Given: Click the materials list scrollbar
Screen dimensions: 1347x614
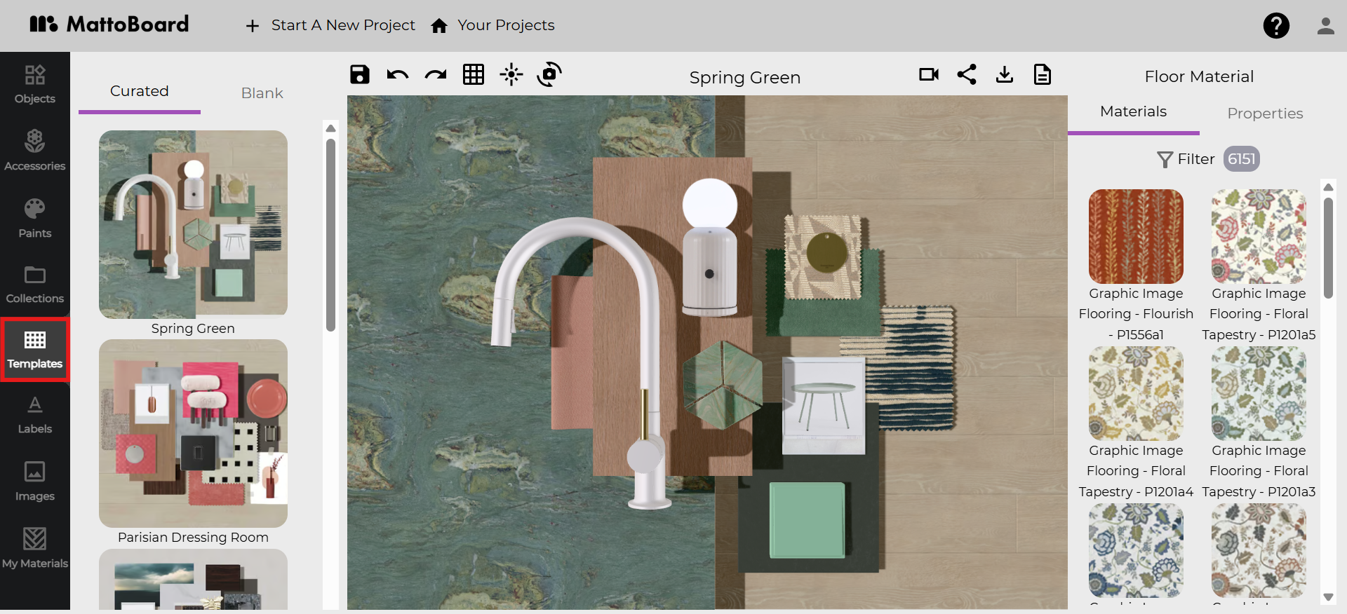Looking at the screenshot, I should (x=1328, y=247).
